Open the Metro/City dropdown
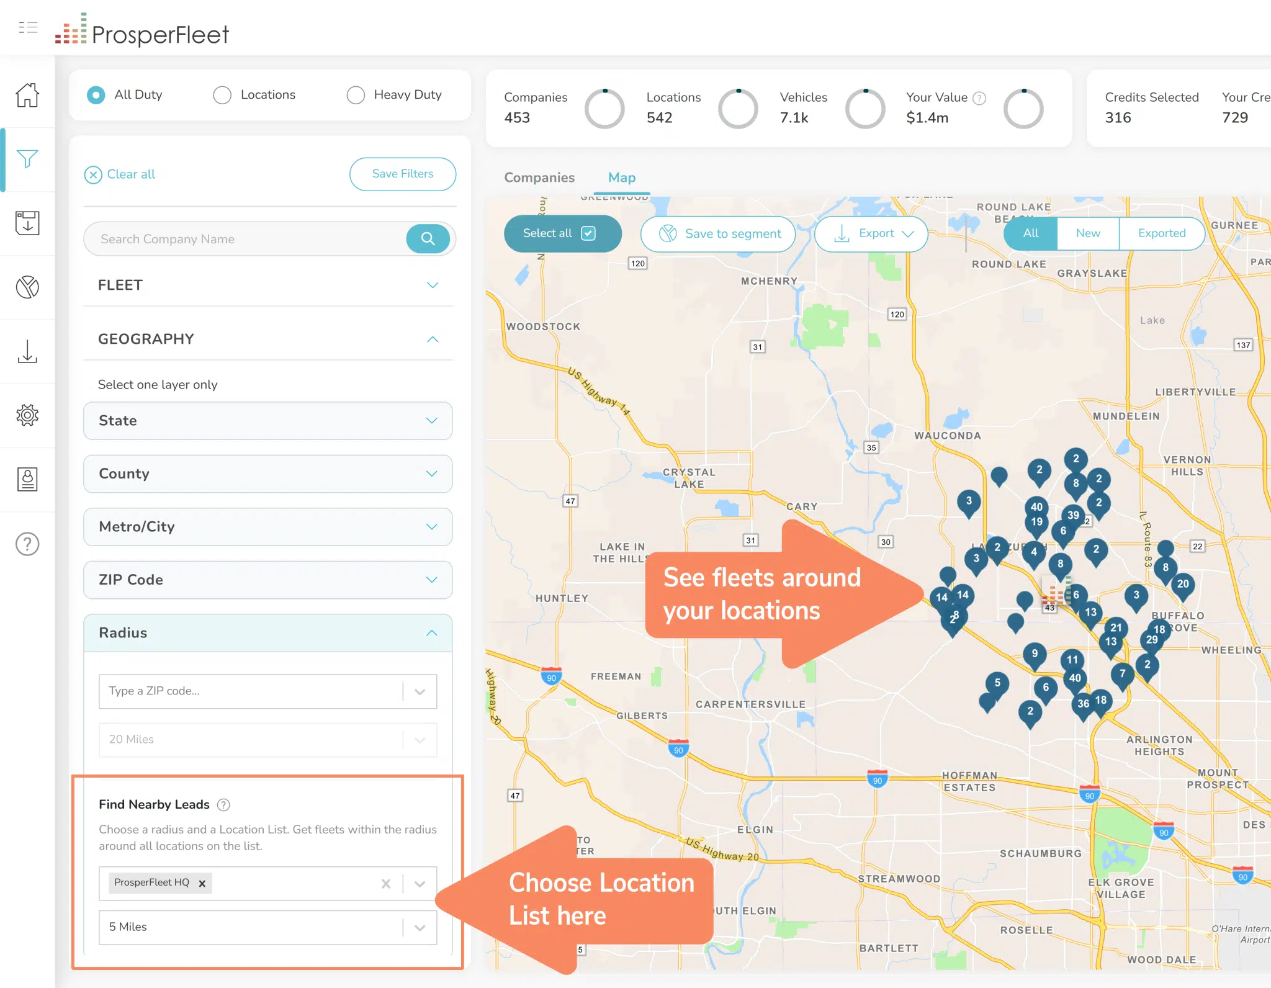The height and width of the screenshot is (988, 1271). point(268,527)
